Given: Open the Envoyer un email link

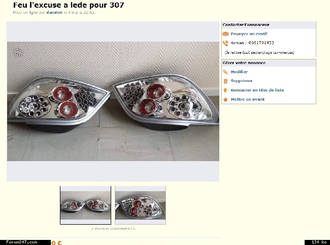Looking at the screenshot, I should pyautogui.click(x=249, y=34).
